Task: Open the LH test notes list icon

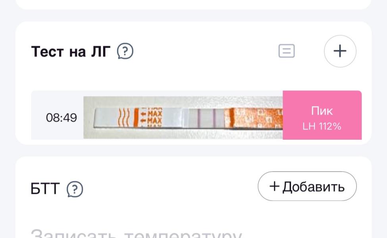Action: (x=287, y=51)
